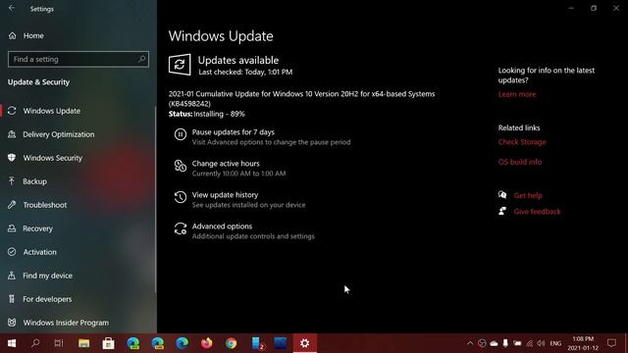
Task: Open the Wi-Fi network tray icon
Action: 530,343
